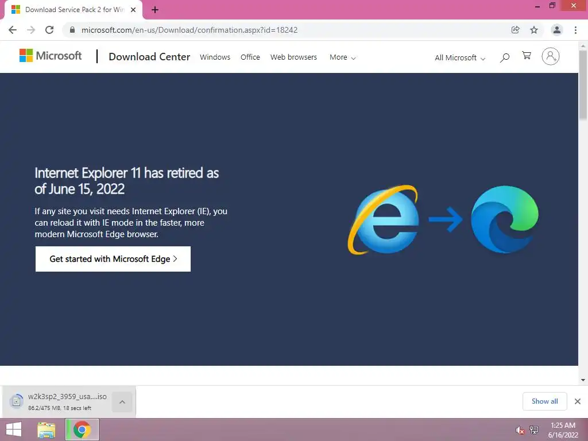This screenshot has height=441, width=588.
Task: Click the network tray icon
Action: click(x=534, y=430)
